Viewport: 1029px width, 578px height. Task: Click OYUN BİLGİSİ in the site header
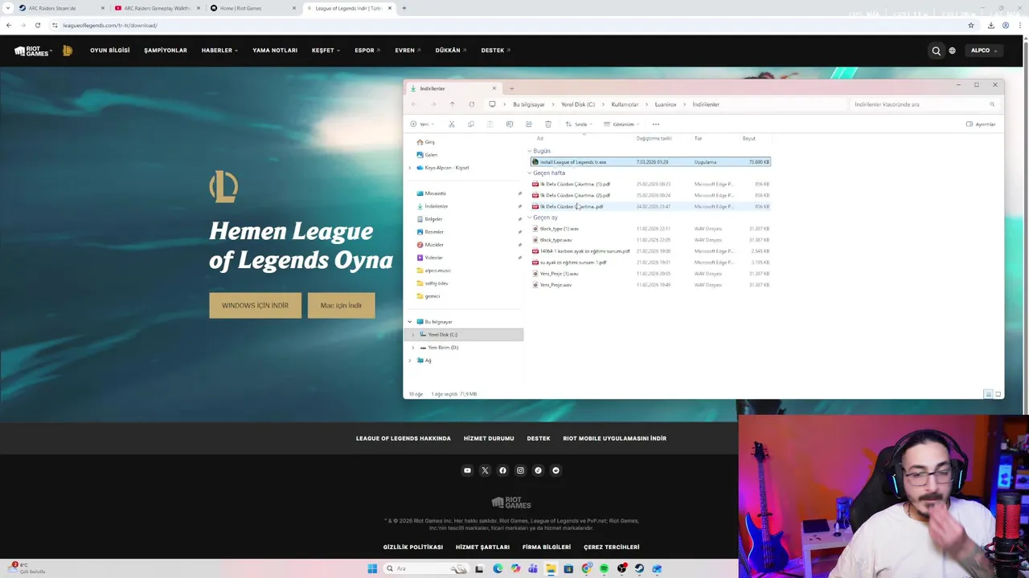click(110, 51)
